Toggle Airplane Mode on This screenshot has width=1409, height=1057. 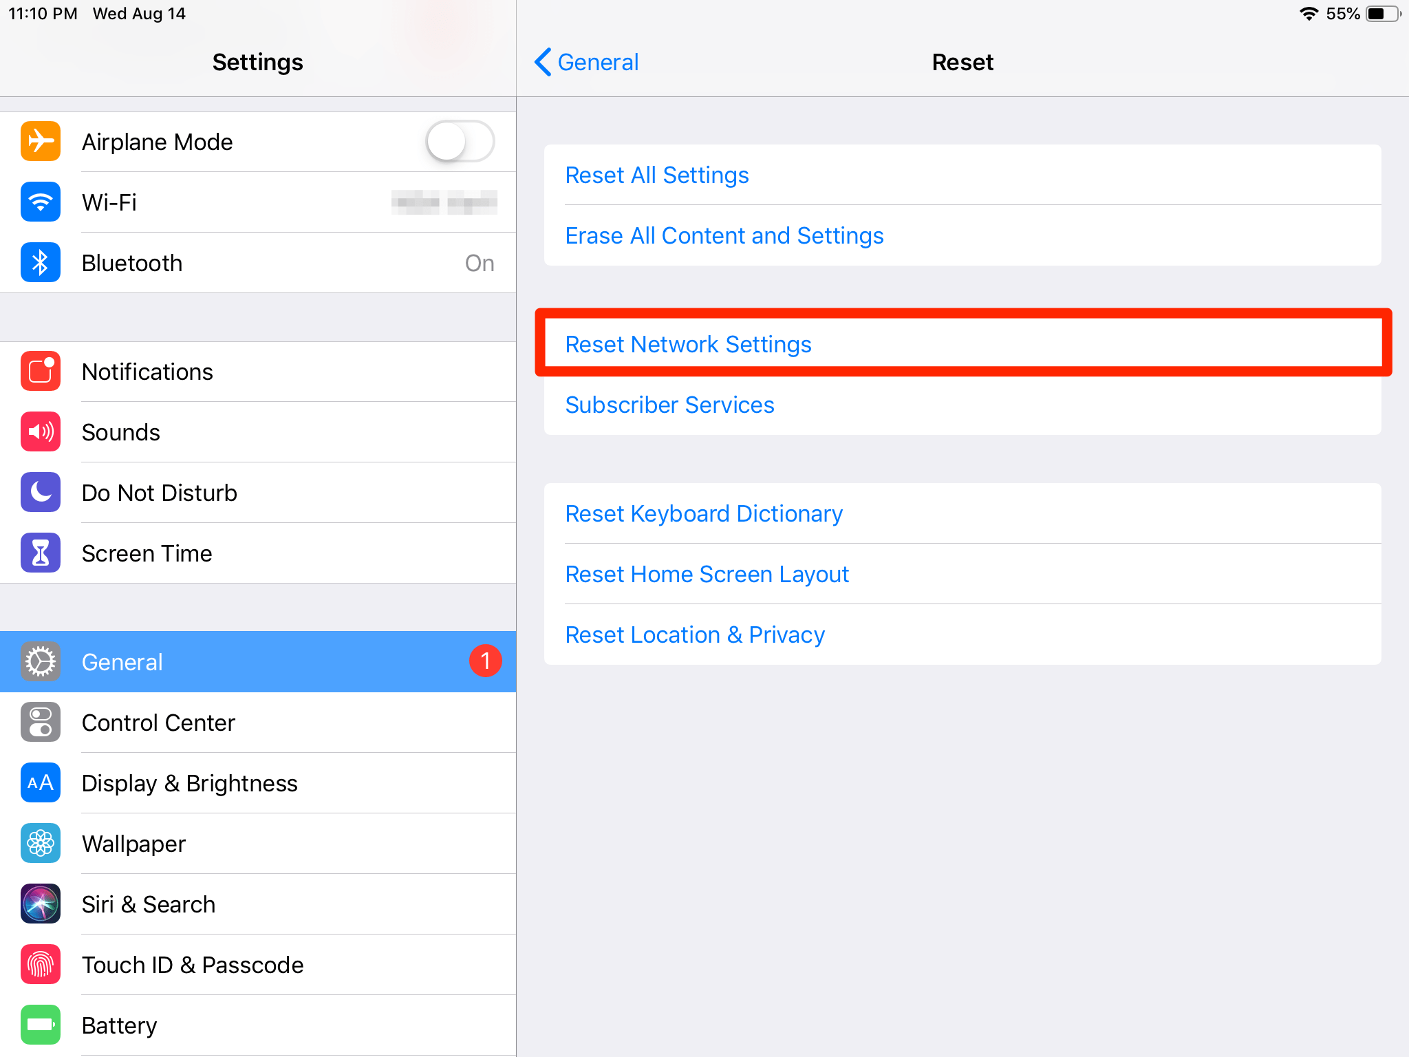pos(460,141)
